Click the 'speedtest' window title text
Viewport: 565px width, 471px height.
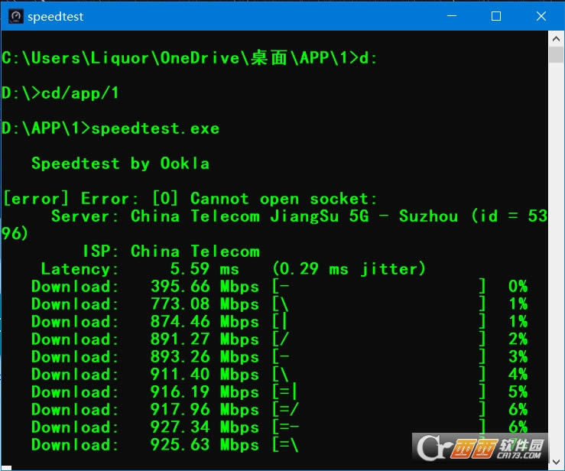click(x=55, y=16)
